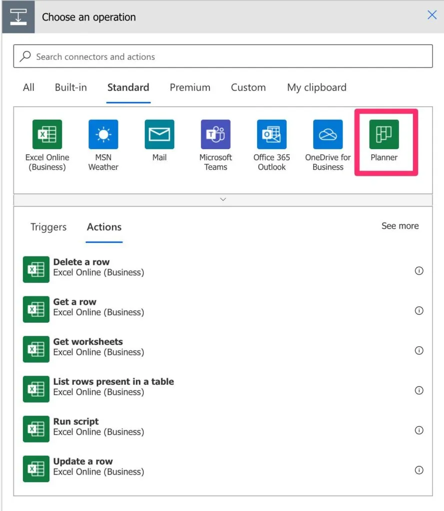Switch to the Premium tab
Image resolution: width=444 pixels, height=511 pixels.
[x=190, y=87]
